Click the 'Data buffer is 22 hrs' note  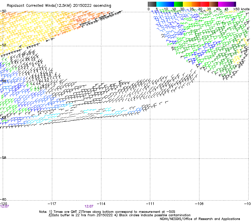[x=119, y=215]
